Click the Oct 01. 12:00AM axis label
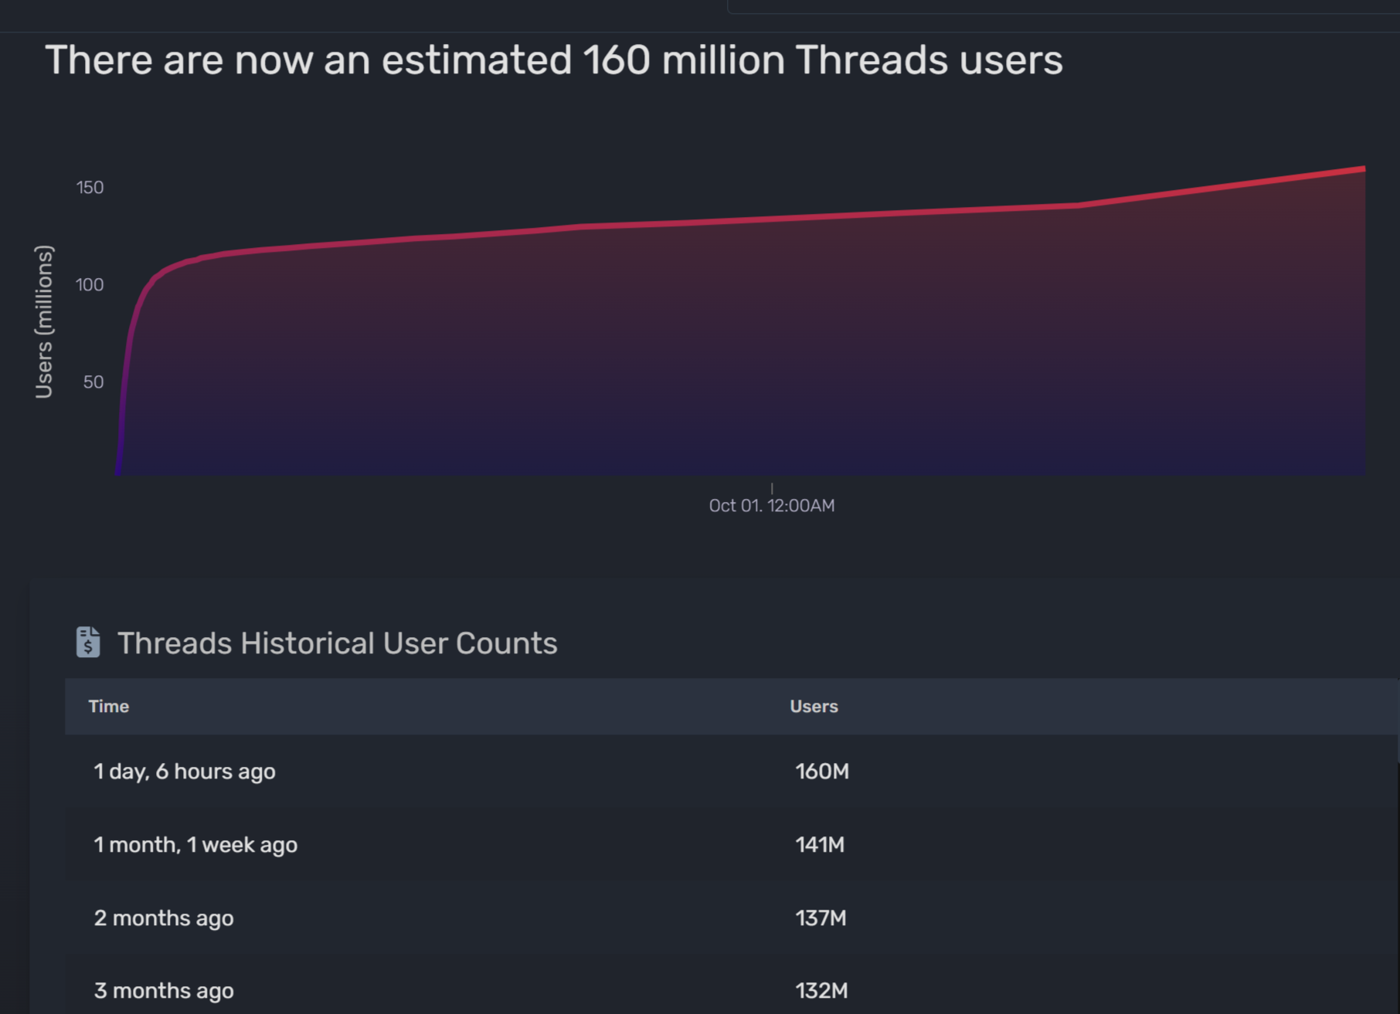The image size is (1400, 1014). click(x=772, y=506)
